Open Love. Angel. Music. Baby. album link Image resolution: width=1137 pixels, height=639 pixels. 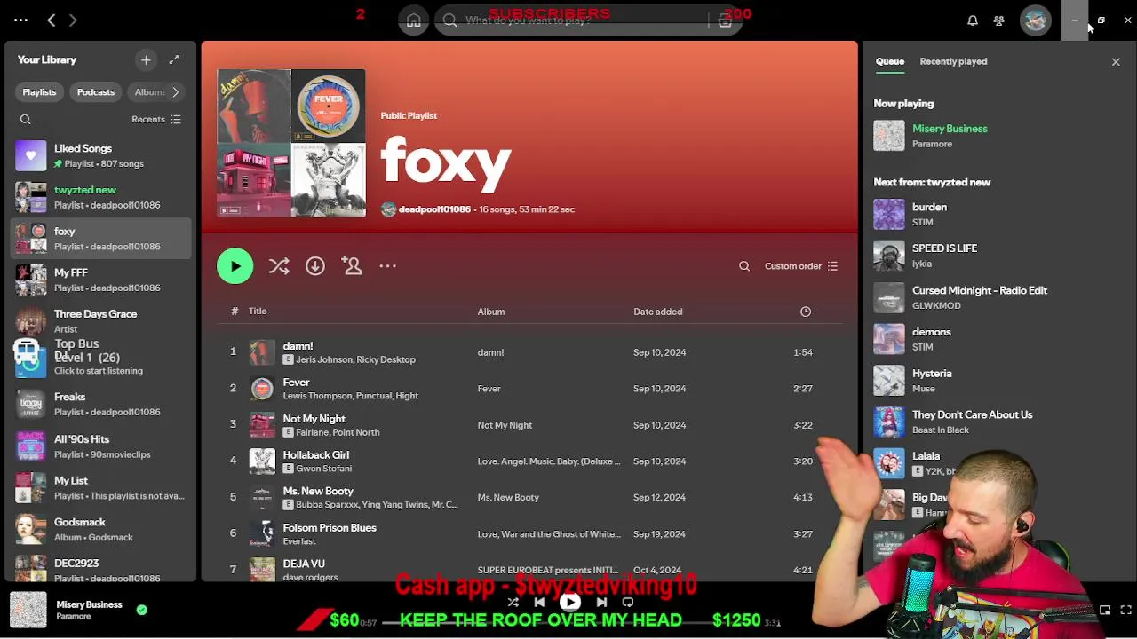point(549,461)
